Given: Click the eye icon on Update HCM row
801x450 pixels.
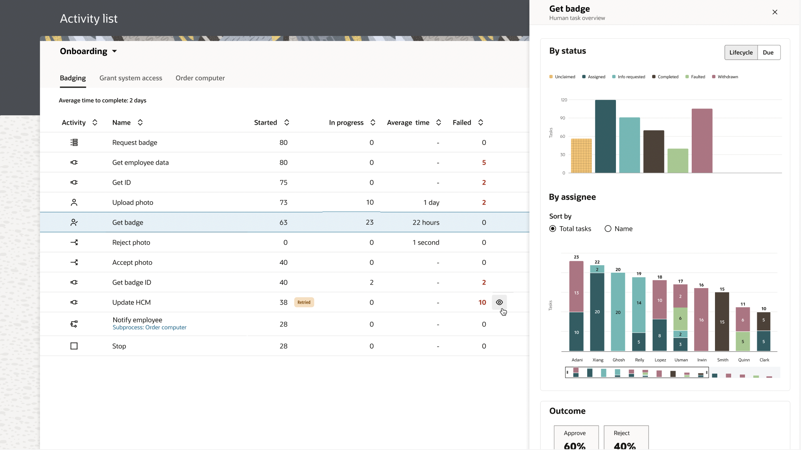Looking at the screenshot, I should 499,302.
